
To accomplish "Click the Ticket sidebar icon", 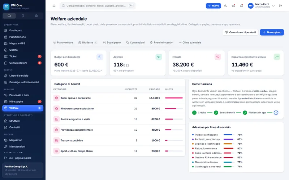I will coord(6,57).
